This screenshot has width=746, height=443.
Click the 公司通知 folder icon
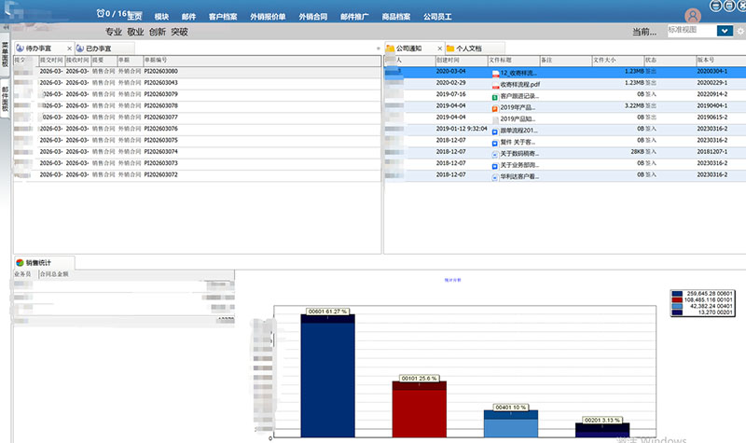[x=391, y=48]
